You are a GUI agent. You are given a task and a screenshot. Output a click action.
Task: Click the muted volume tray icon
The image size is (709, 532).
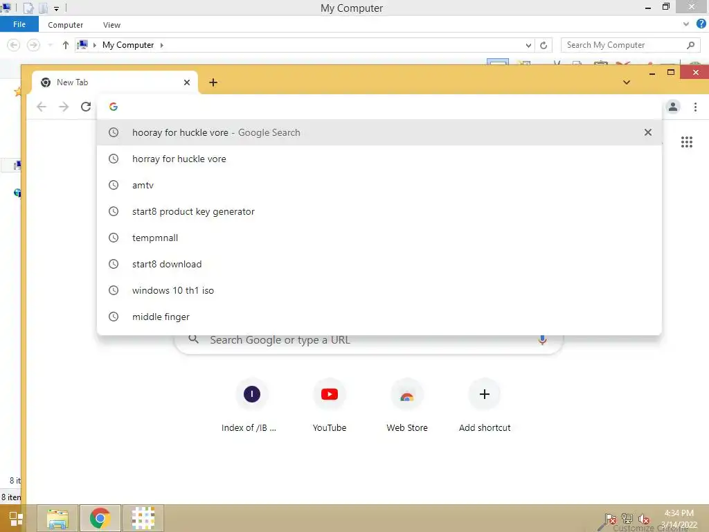(x=643, y=520)
